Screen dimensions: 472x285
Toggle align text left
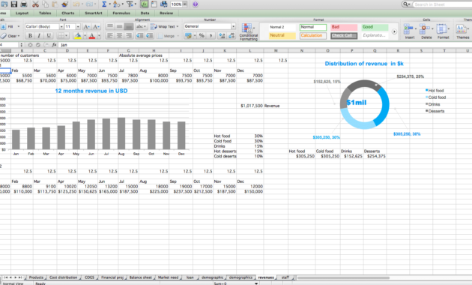tap(110, 35)
